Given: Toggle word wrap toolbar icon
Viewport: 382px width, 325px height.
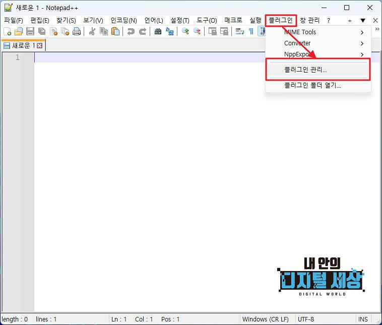Looking at the screenshot, I should point(240,31).
